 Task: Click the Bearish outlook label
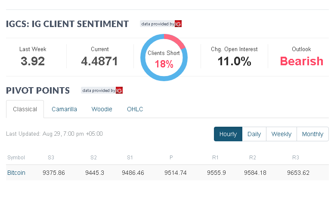point(301,61)
